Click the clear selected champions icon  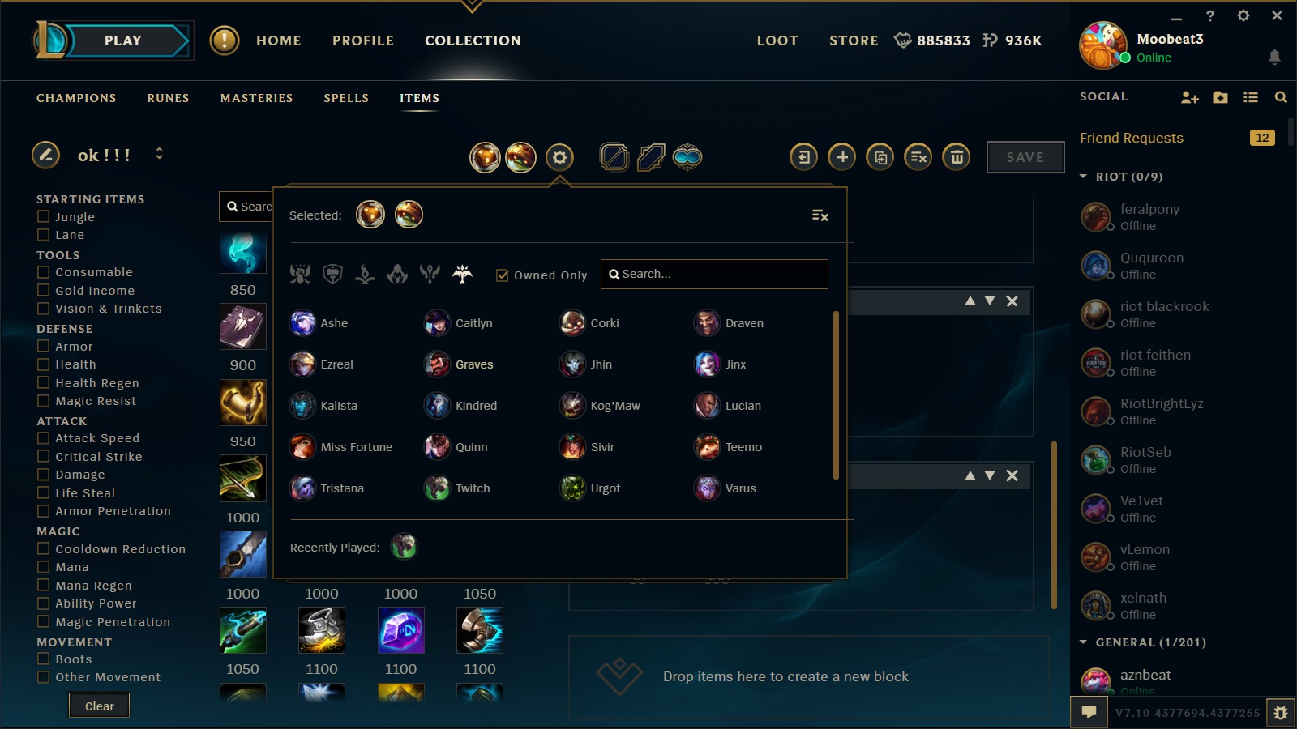pos(820,215)
